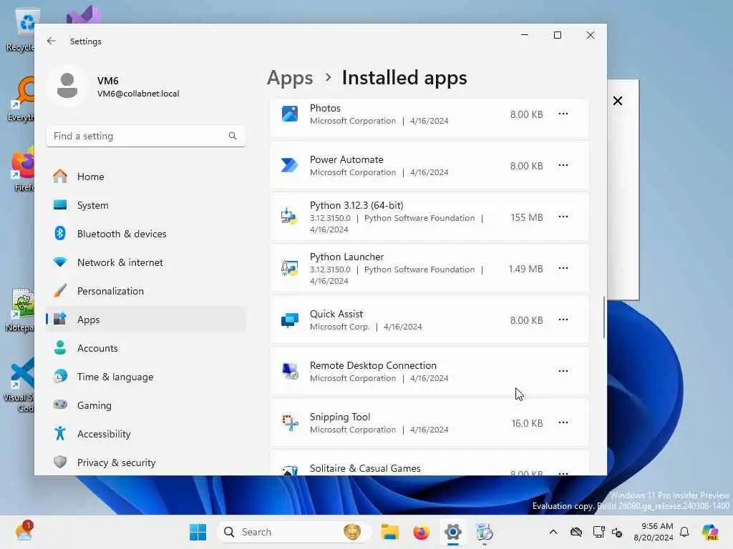The width and height of the screenshot is (733, 549).
Task: Open Network & internet settings
Action: (146, 262)
